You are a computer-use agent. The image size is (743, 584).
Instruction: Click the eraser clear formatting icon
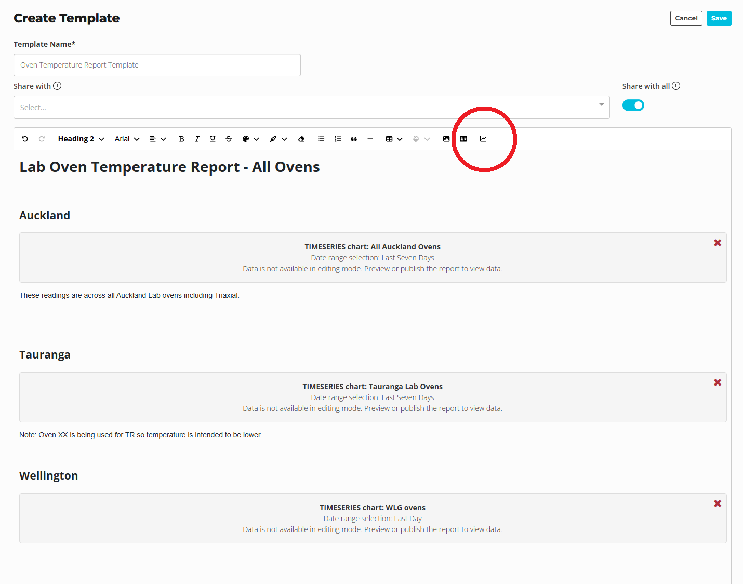tap(301, 139)
